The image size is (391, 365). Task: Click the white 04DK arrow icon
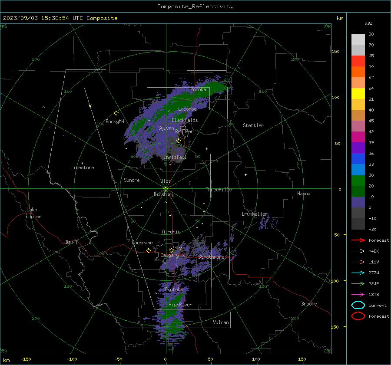(358, 251)
